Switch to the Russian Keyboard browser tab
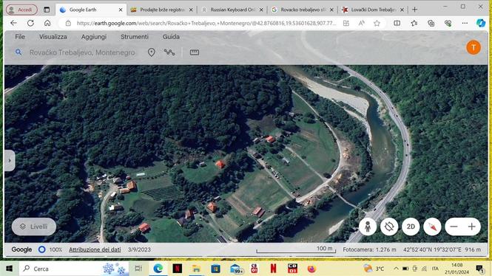The width and height of the screenshot is (492, 276). [232, 10]
